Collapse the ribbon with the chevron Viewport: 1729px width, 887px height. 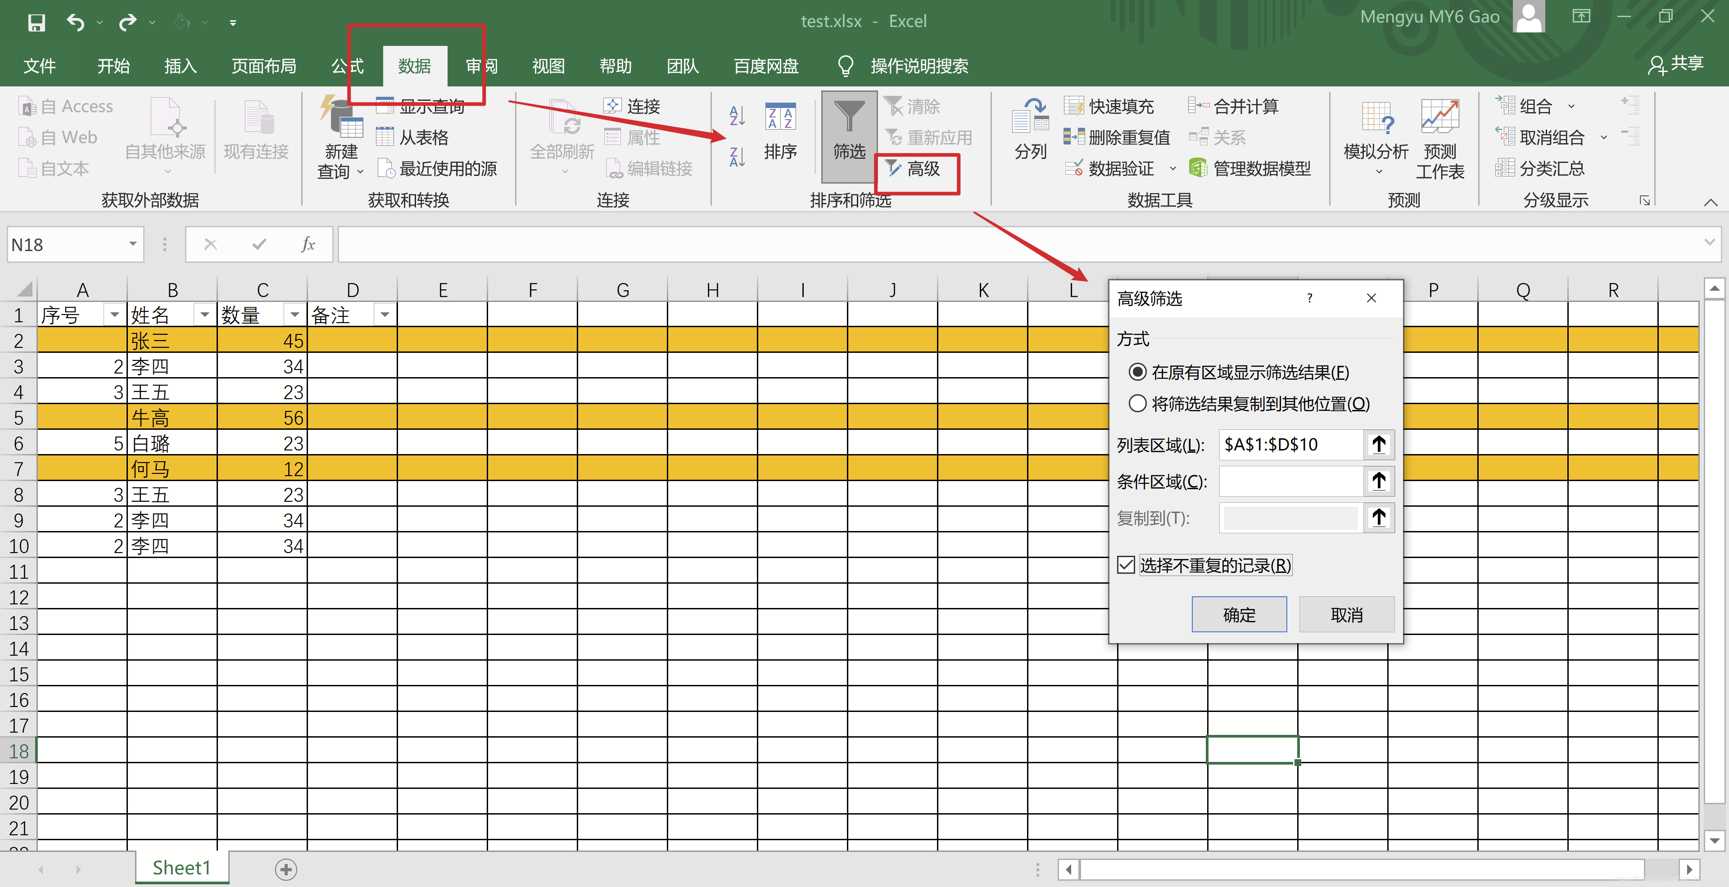[1710, 202]
